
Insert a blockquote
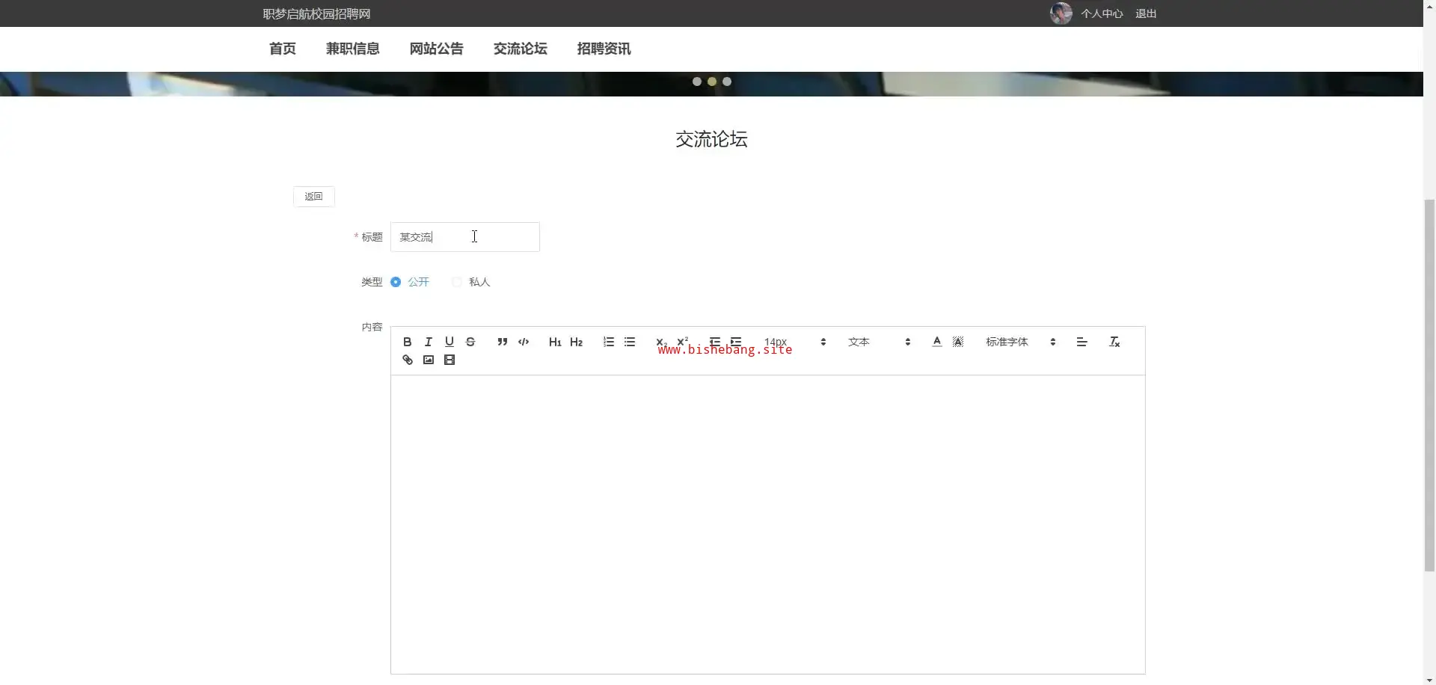pyautogui.click(x=503, y=342)
